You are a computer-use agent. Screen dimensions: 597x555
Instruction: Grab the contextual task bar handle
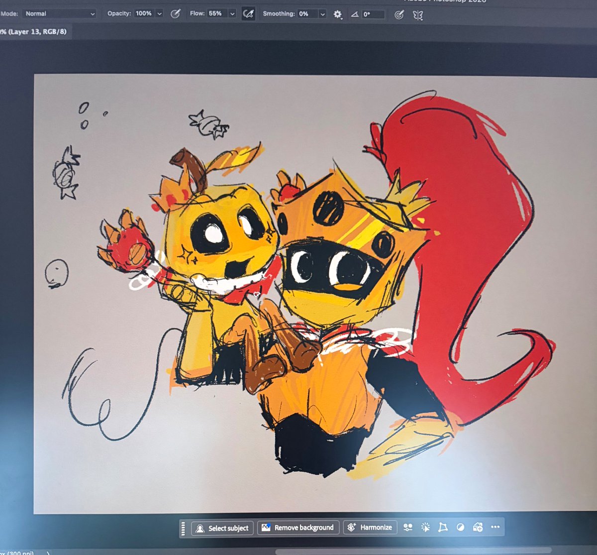[x=183, y=528]
